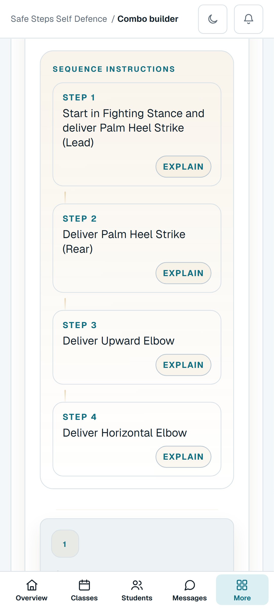Screen dimensions: 274x609
Task: Open Students people icon
Action: click(x=137, y=585)
